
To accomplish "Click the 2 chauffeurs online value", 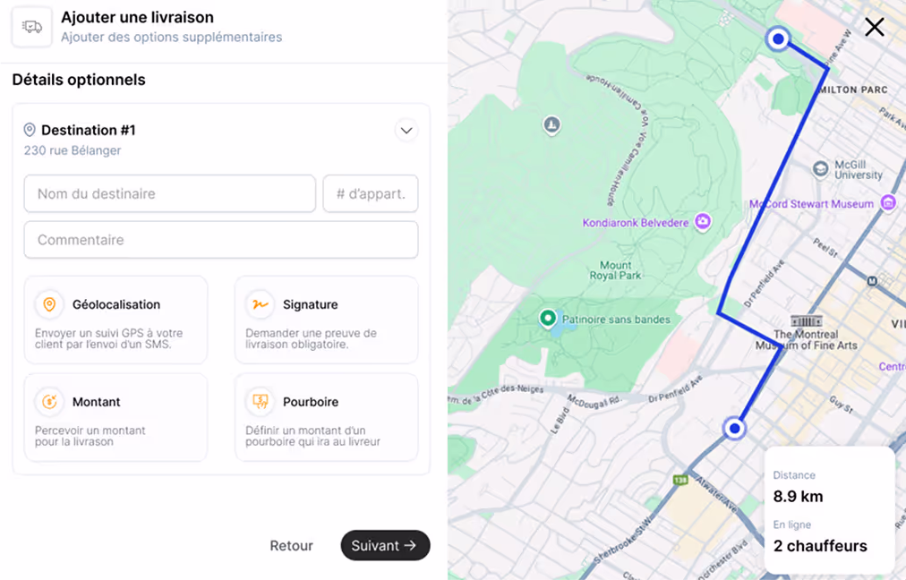I will (820, 546).
